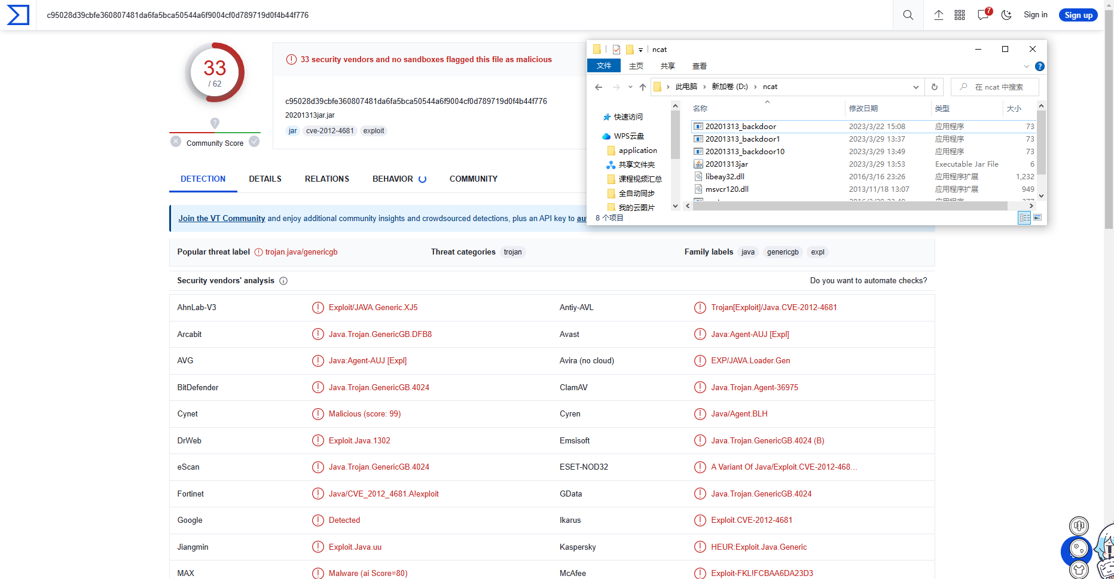Expand the Explorer ribbon chevron
The height and width of the screenshot is (579, 1114).
(1027, 66)
